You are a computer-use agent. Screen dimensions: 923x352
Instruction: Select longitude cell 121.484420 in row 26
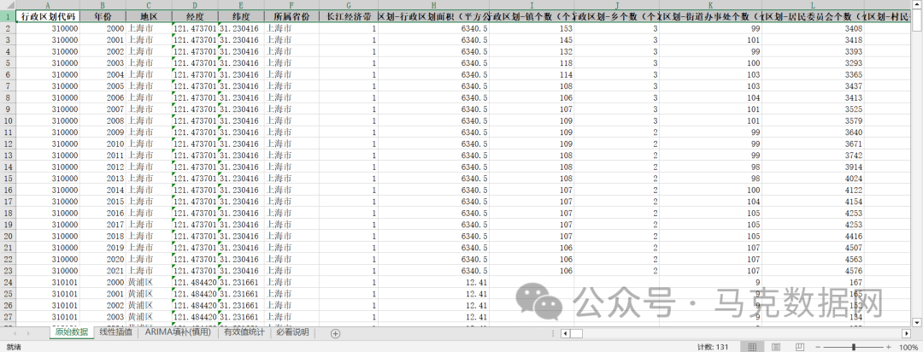point(195,305)
